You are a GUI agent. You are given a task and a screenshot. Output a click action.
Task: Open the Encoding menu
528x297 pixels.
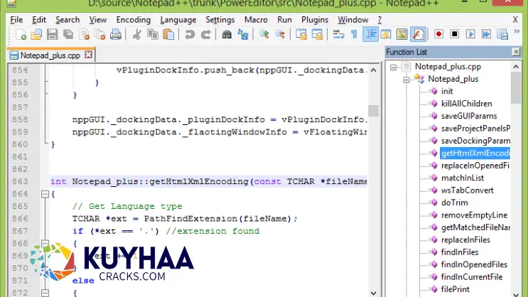point(134,20)
